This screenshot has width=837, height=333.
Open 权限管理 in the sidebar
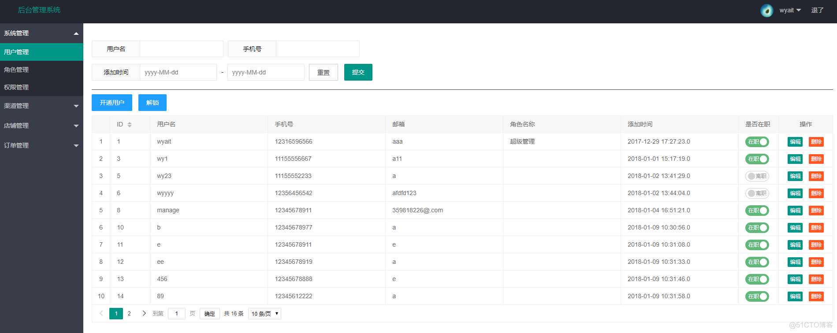tap(16, 87)
